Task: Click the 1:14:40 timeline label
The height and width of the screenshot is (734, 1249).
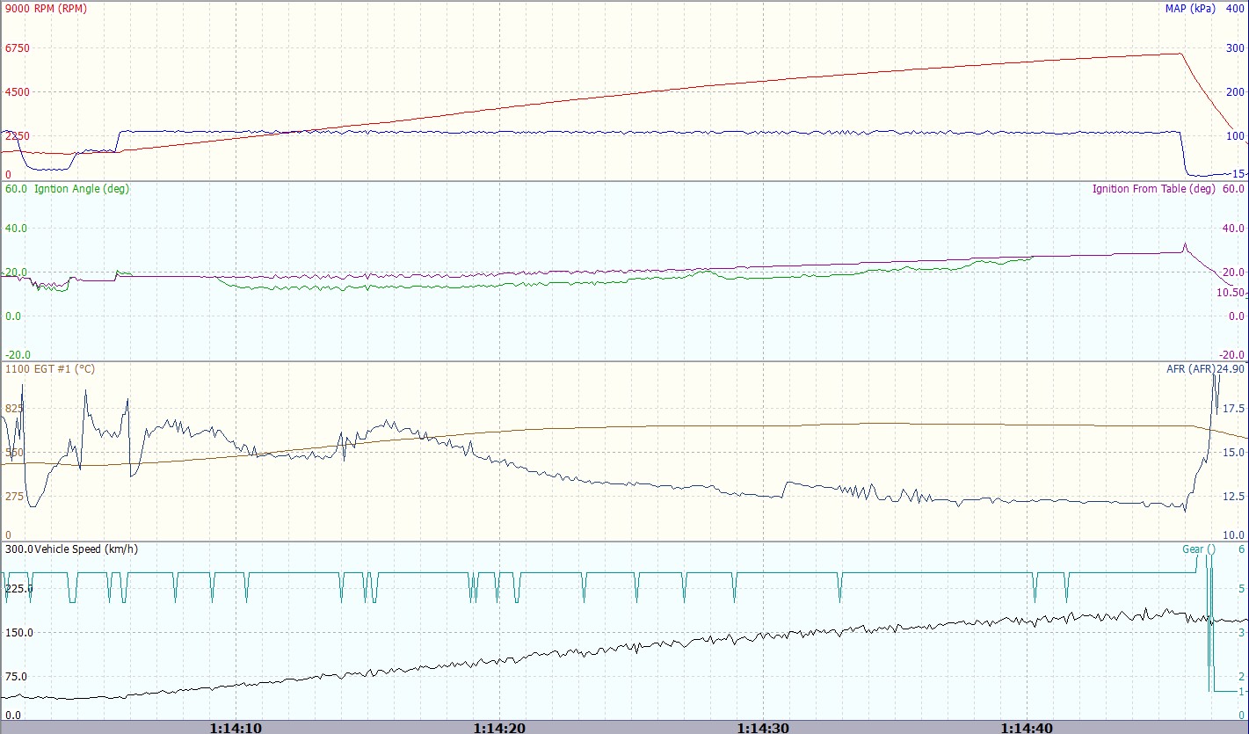Action: click(1027, 728)
